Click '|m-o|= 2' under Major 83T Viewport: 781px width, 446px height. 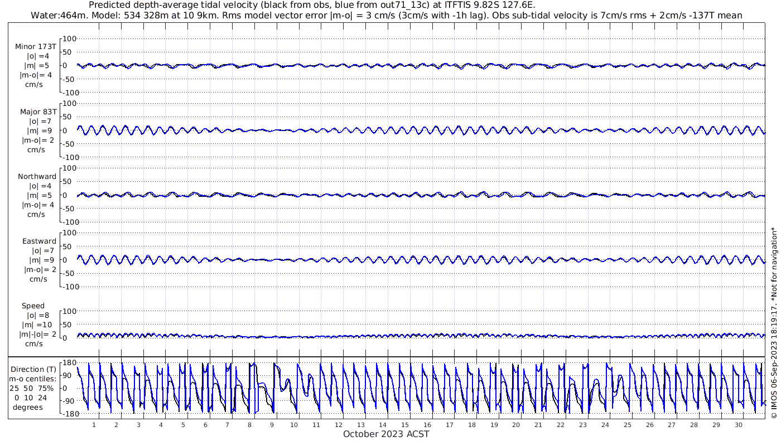(x=37, y=140)
